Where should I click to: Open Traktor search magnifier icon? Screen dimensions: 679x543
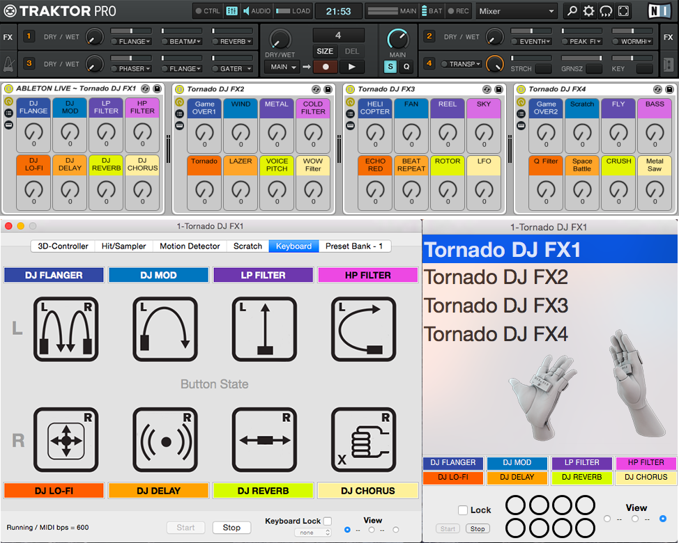[572, 11]
